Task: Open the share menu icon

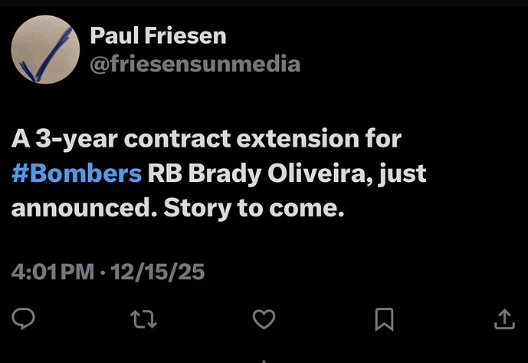Action: coord(504,318)
